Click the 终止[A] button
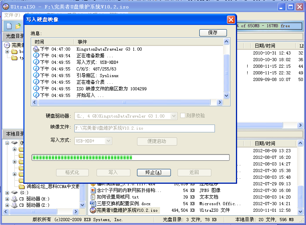 (154, 172)
